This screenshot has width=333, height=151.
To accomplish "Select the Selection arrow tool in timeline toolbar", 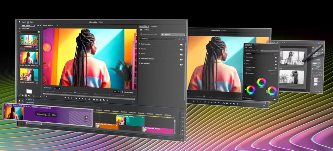I will [x=20, y=101].
